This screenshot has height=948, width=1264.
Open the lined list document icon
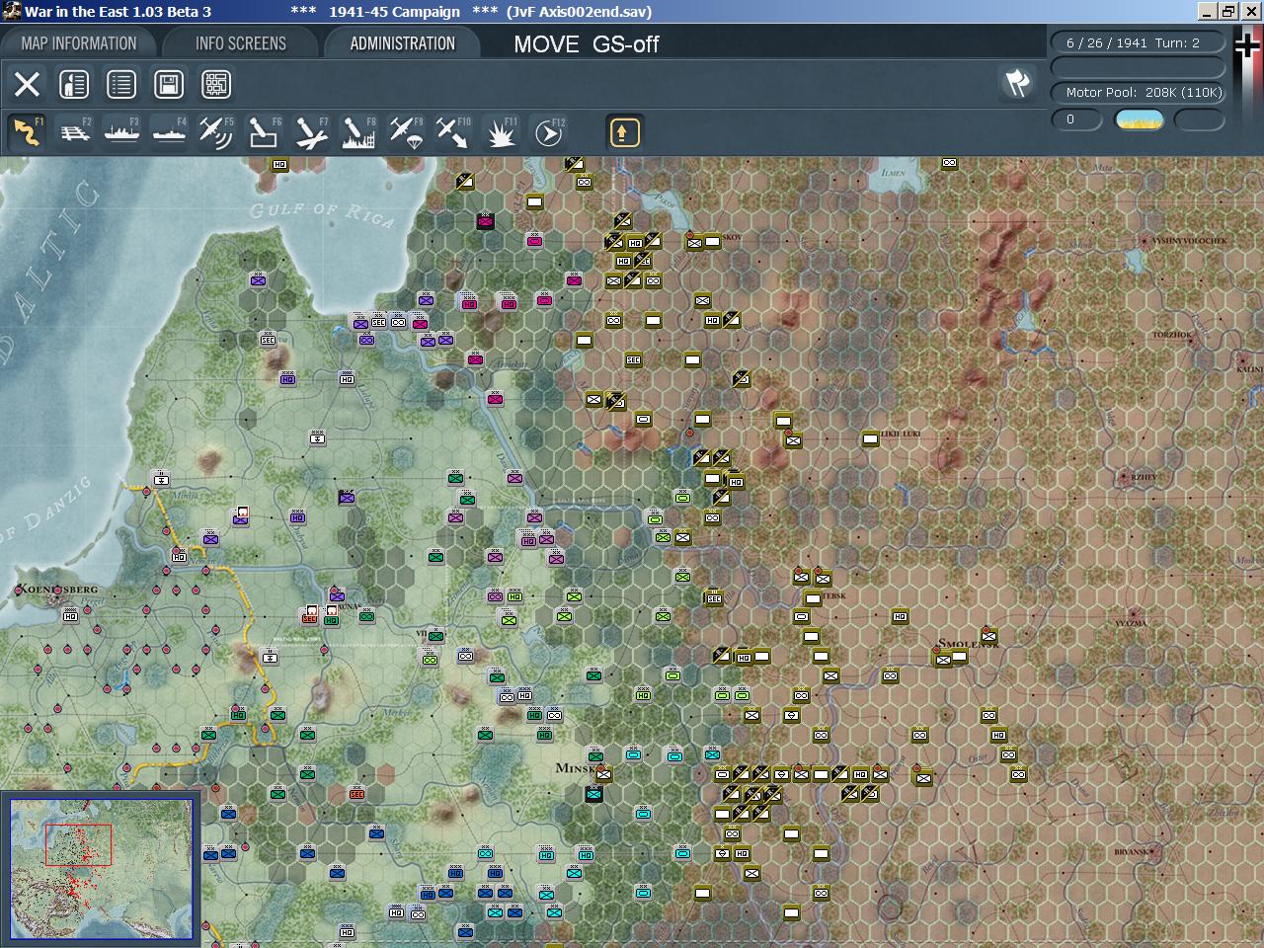121,84
